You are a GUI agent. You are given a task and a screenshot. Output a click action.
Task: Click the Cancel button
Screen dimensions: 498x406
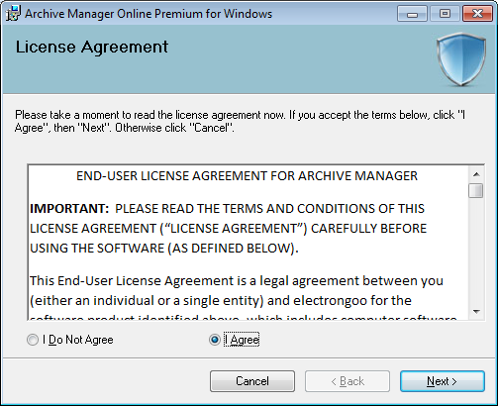click(x=252, y=381)
